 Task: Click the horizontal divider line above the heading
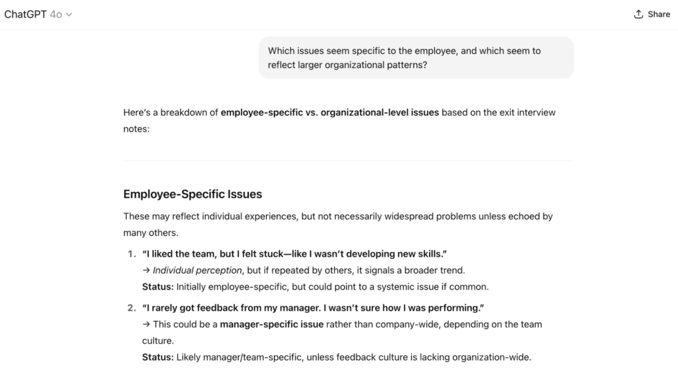point(348,160)
